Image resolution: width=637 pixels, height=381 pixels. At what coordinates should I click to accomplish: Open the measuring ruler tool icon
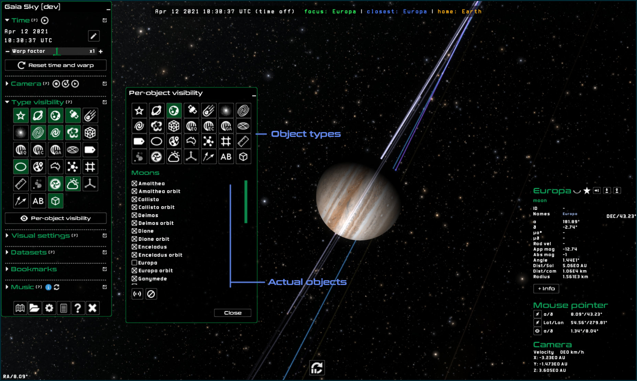click(x=21, y=184)
